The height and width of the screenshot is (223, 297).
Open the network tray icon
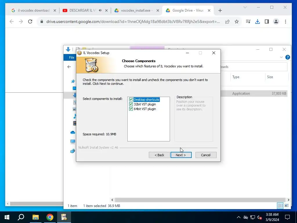click(253, 217)
